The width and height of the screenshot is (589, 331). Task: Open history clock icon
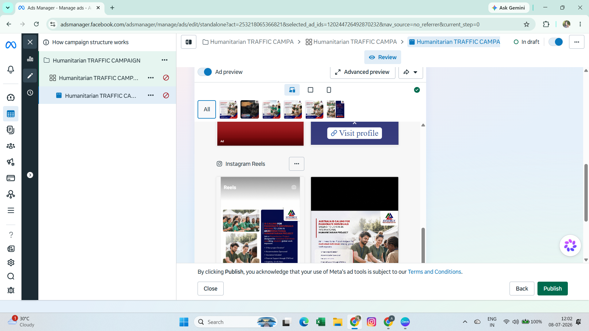tap(30, 93)
